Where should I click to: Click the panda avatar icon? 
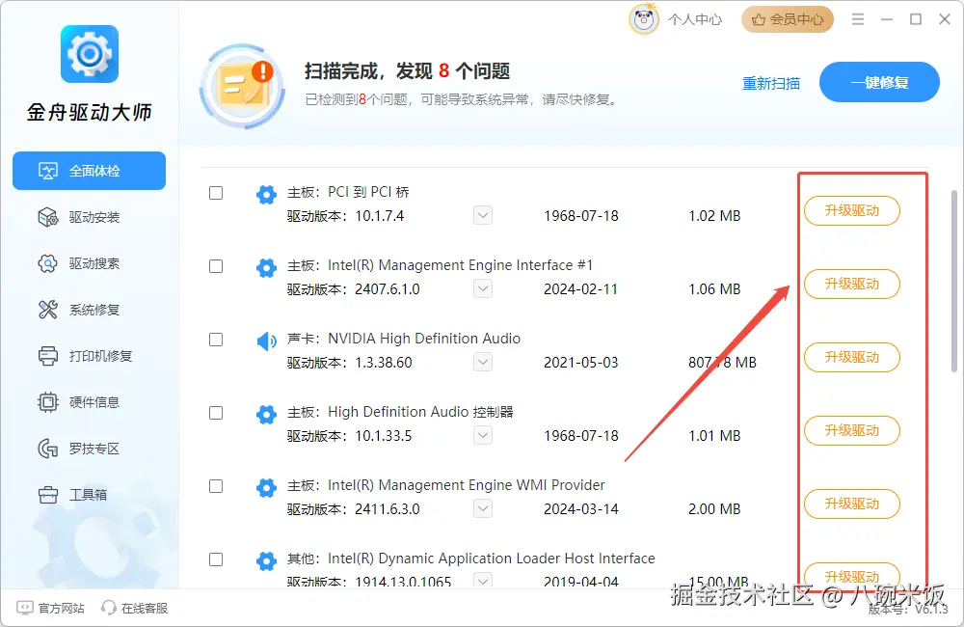[644, 19]
